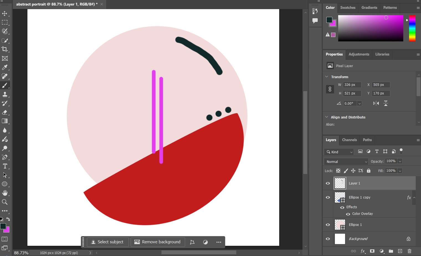Select the Brush tool
Viewport: 421px width, 256px height.
[x=5, y=85]
